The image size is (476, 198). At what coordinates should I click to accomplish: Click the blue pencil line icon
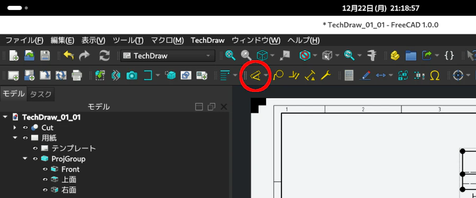tap(364, 75)
